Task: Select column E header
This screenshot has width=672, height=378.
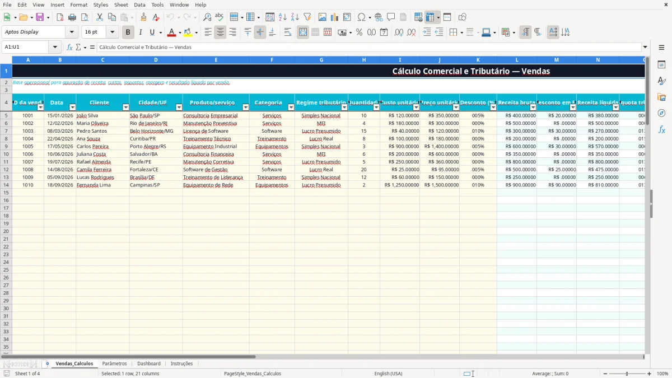Action: point(216,59)
